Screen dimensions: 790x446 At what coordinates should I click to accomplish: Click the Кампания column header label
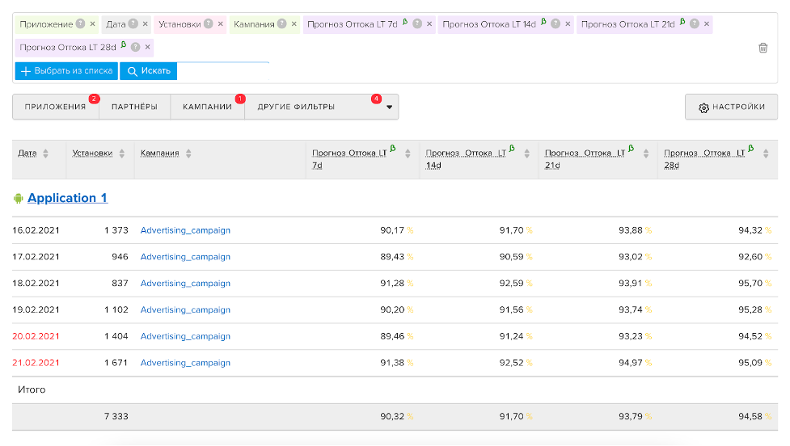[160, 153]
